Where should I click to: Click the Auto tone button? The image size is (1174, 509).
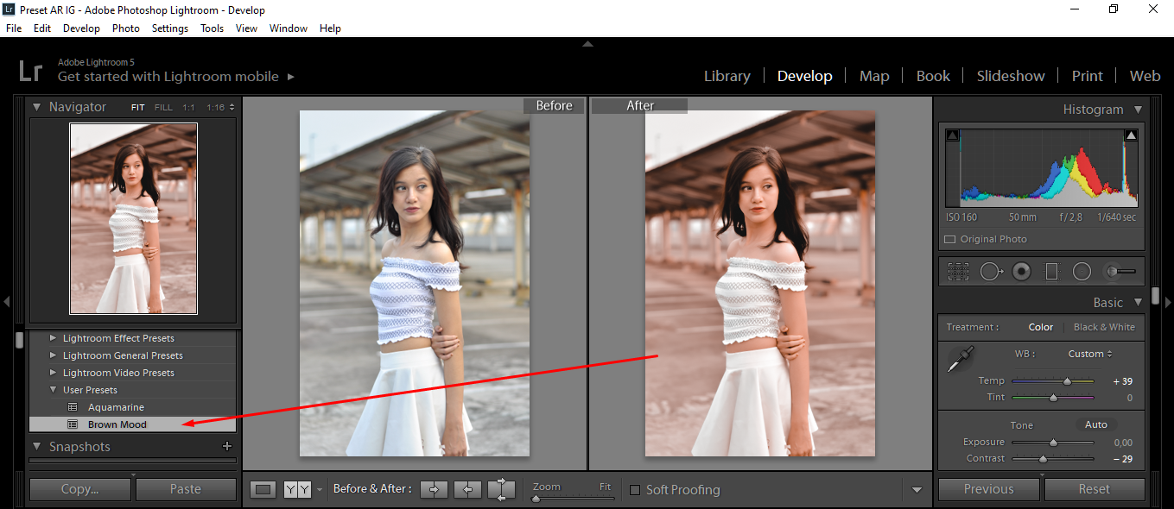point(1096,425)
